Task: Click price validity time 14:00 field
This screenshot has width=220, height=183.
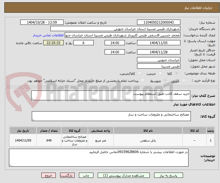Action: point(115,52)
